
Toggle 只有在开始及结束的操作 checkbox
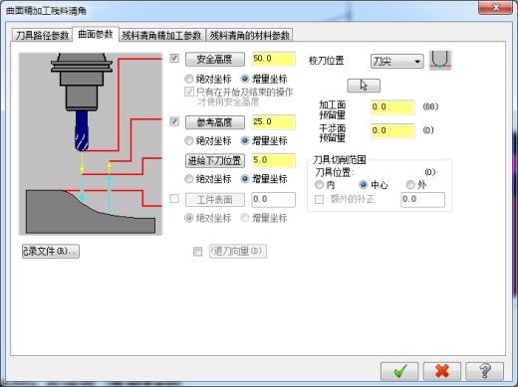click(189, 92)
